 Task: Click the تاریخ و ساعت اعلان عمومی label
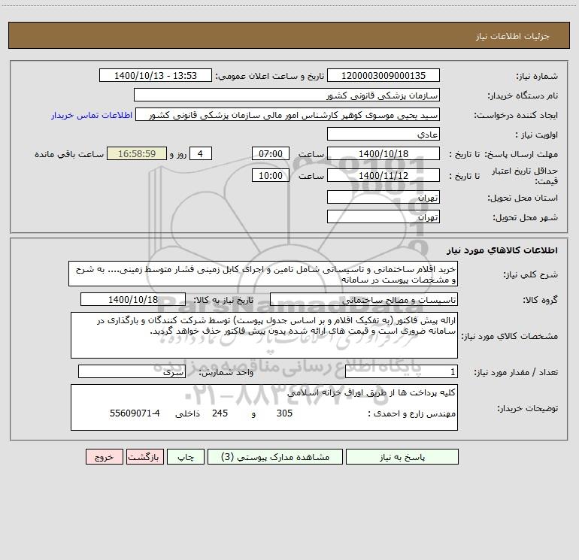pos(269,76)
